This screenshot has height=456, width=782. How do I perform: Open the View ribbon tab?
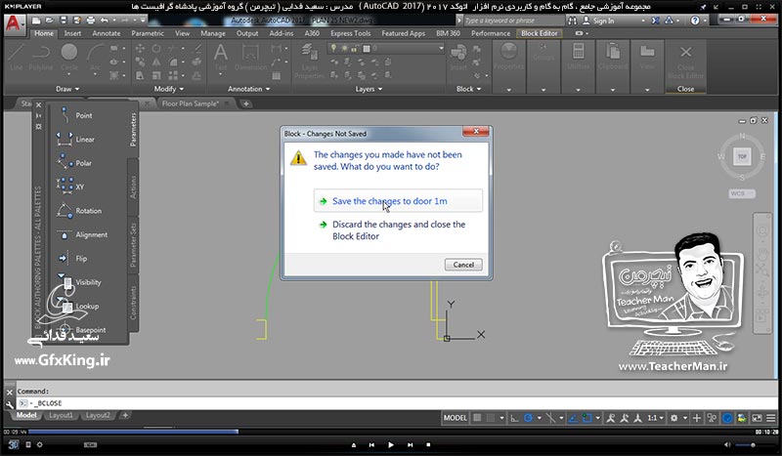coord(182,33)
